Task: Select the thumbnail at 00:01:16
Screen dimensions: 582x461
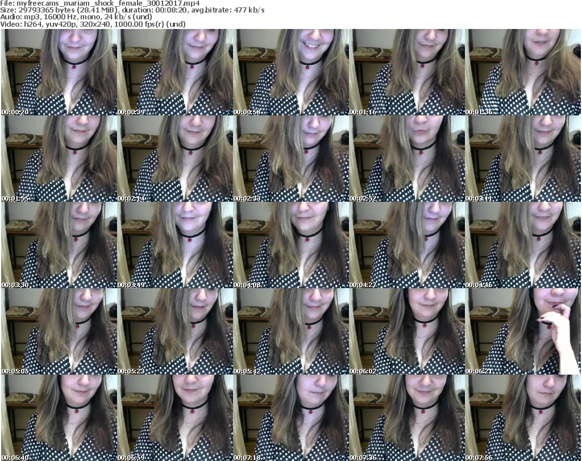Action: tap(407, 72)
